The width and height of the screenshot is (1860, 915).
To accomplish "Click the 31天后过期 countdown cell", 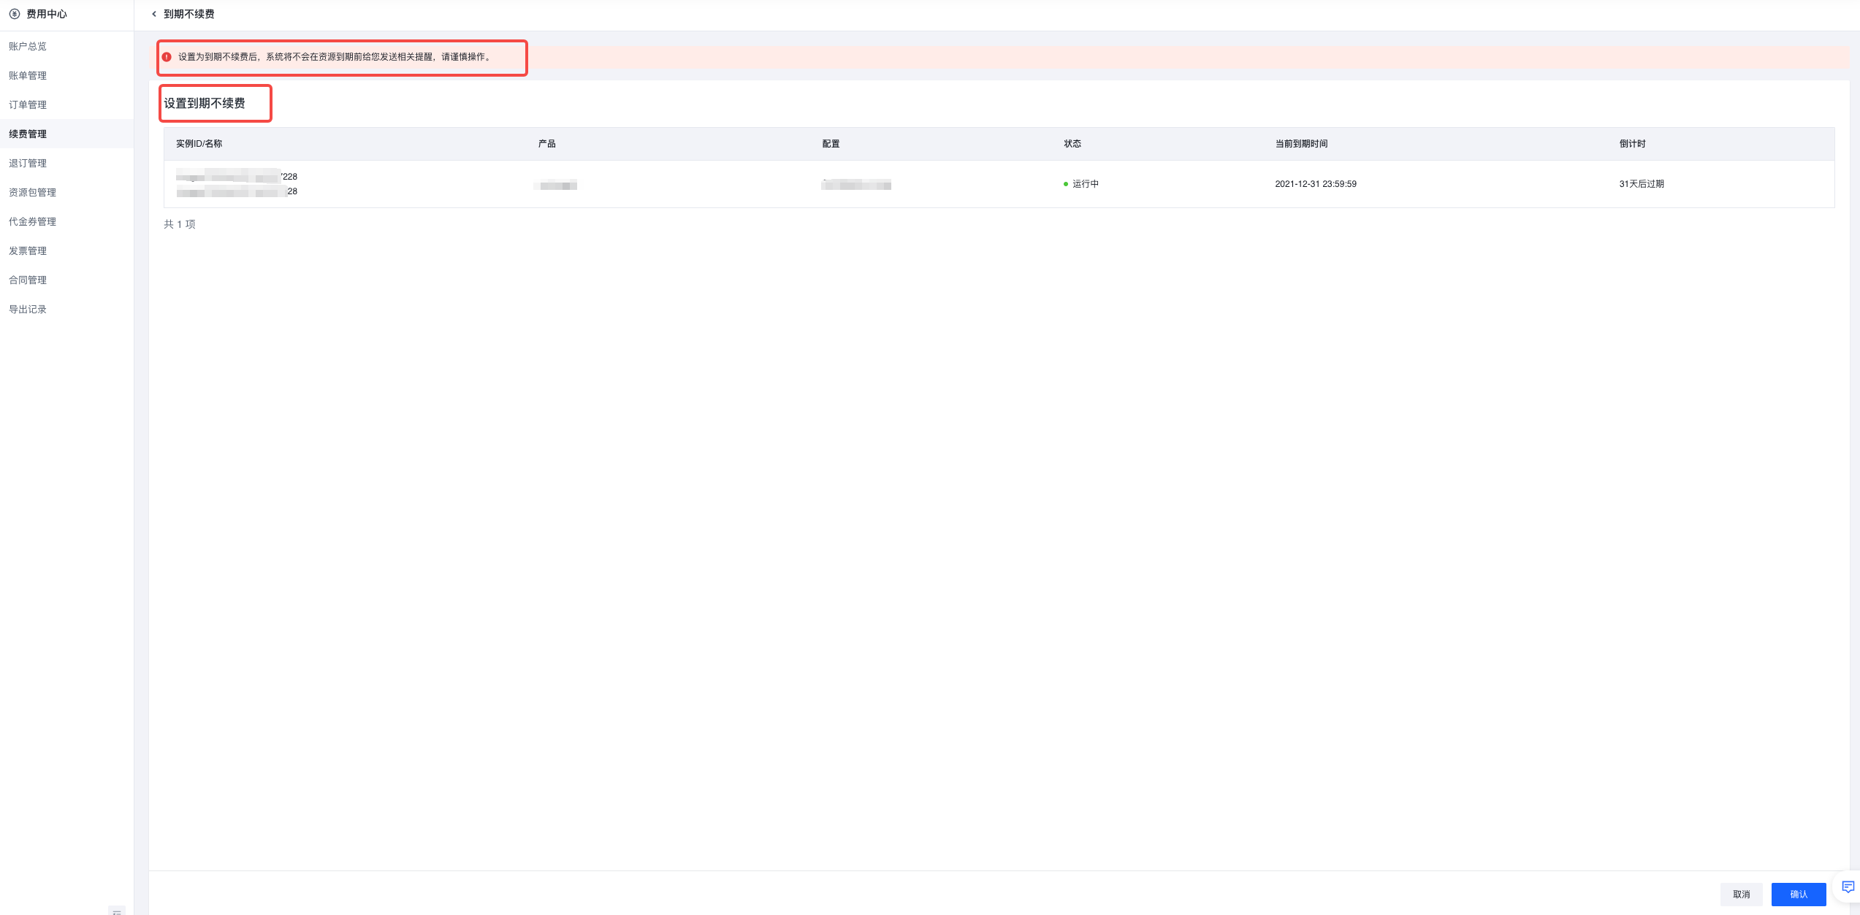I will (1642, 184).
